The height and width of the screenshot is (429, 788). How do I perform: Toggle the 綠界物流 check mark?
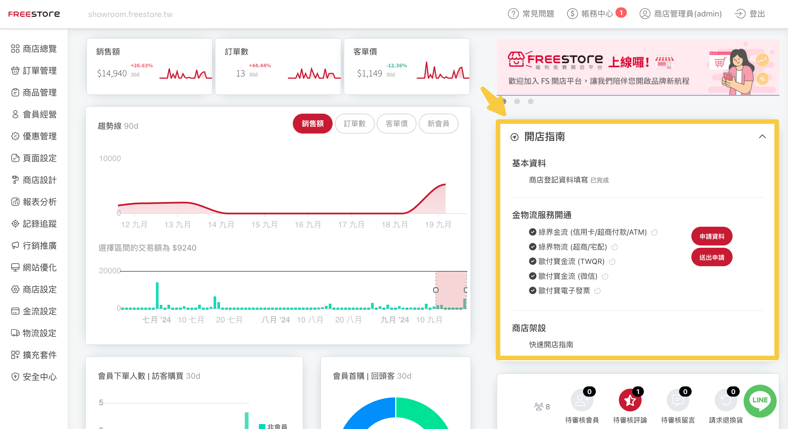pyautogui.click(x=532, y=246)
